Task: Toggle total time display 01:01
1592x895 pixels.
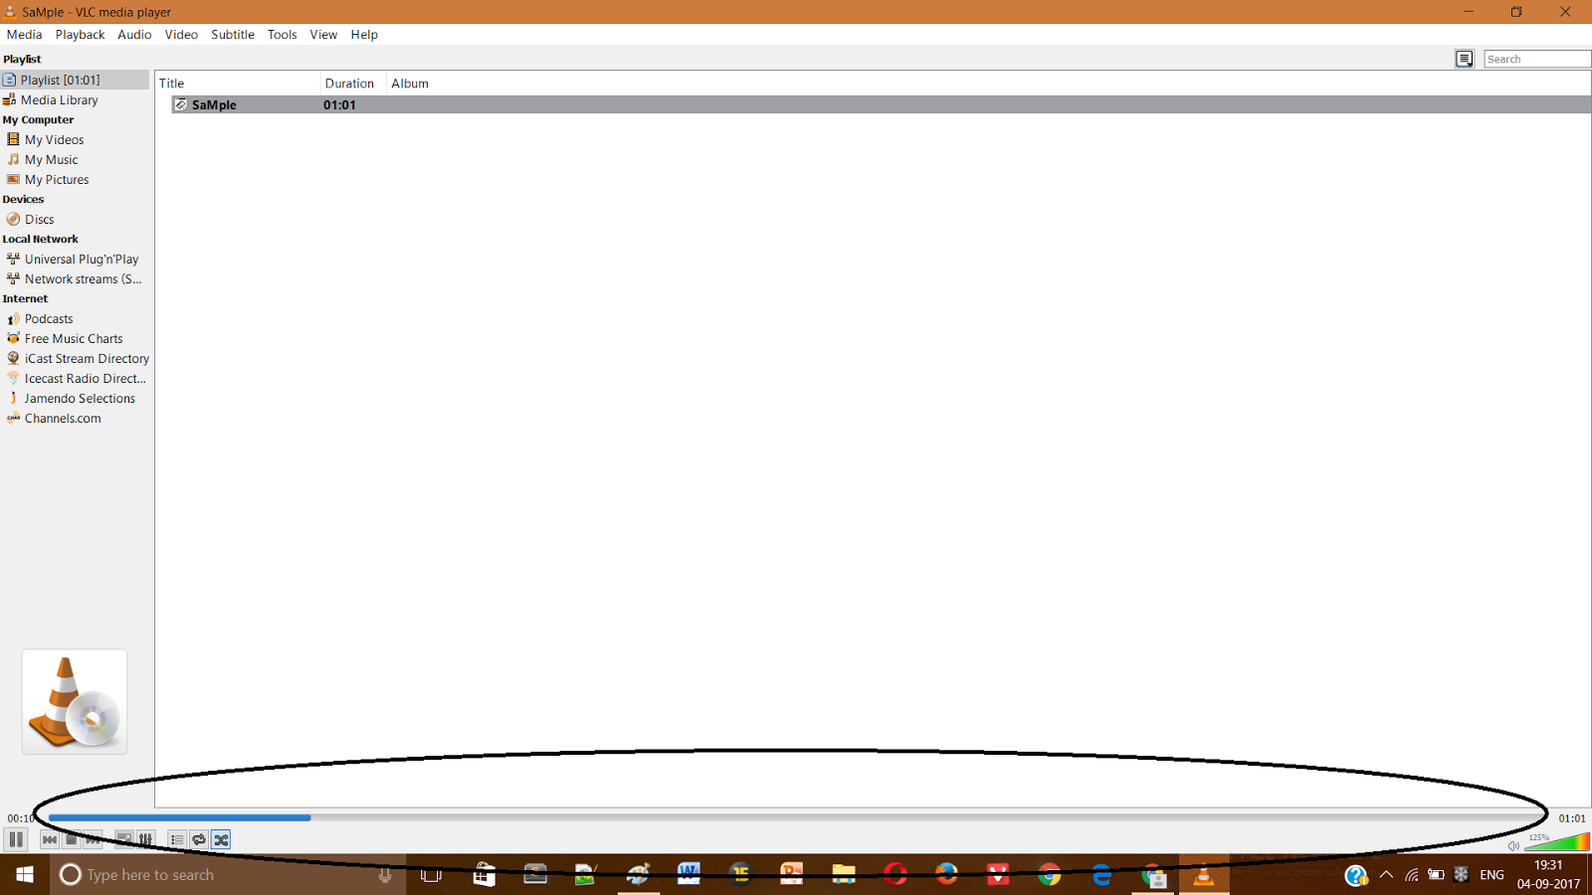Action: click(x=1572, y=818)
